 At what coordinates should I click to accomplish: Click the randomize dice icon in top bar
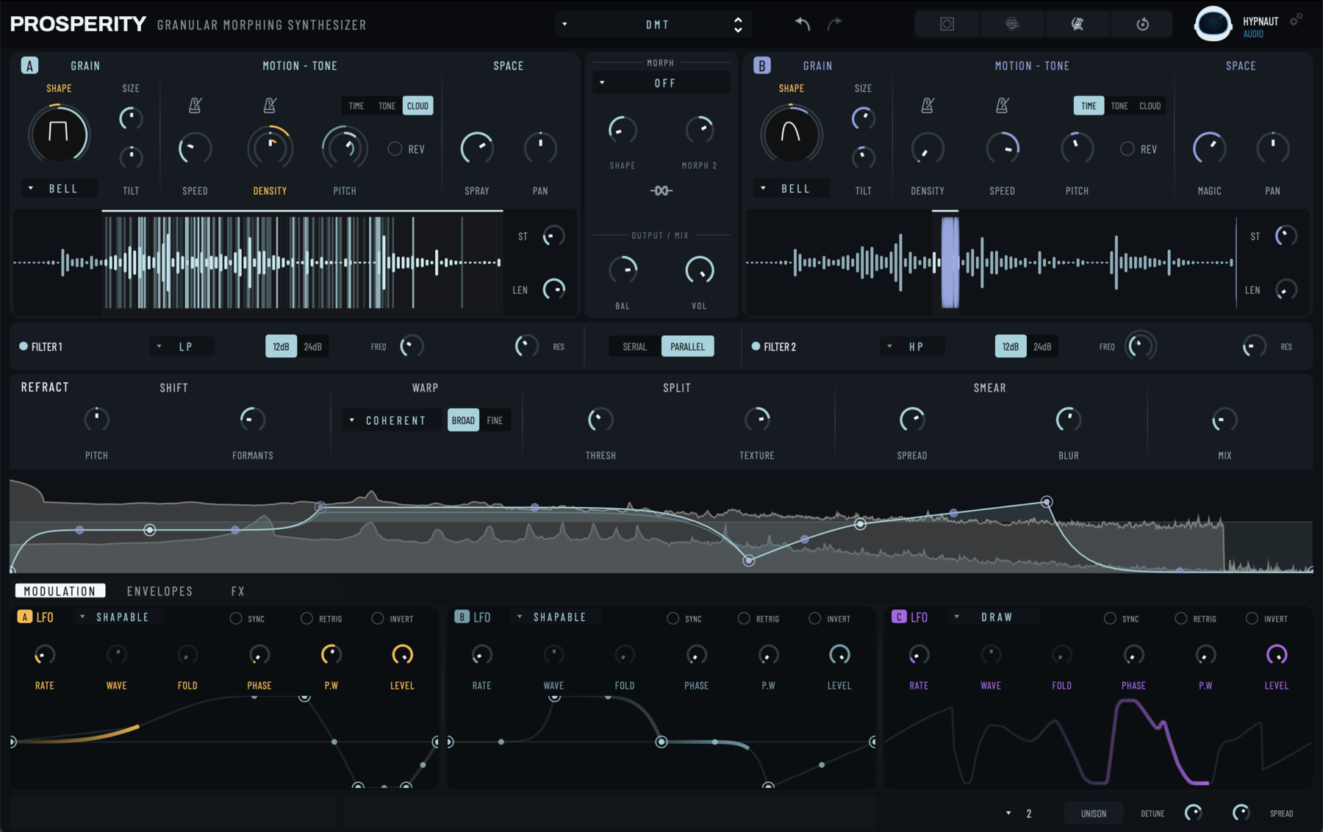1012,24
